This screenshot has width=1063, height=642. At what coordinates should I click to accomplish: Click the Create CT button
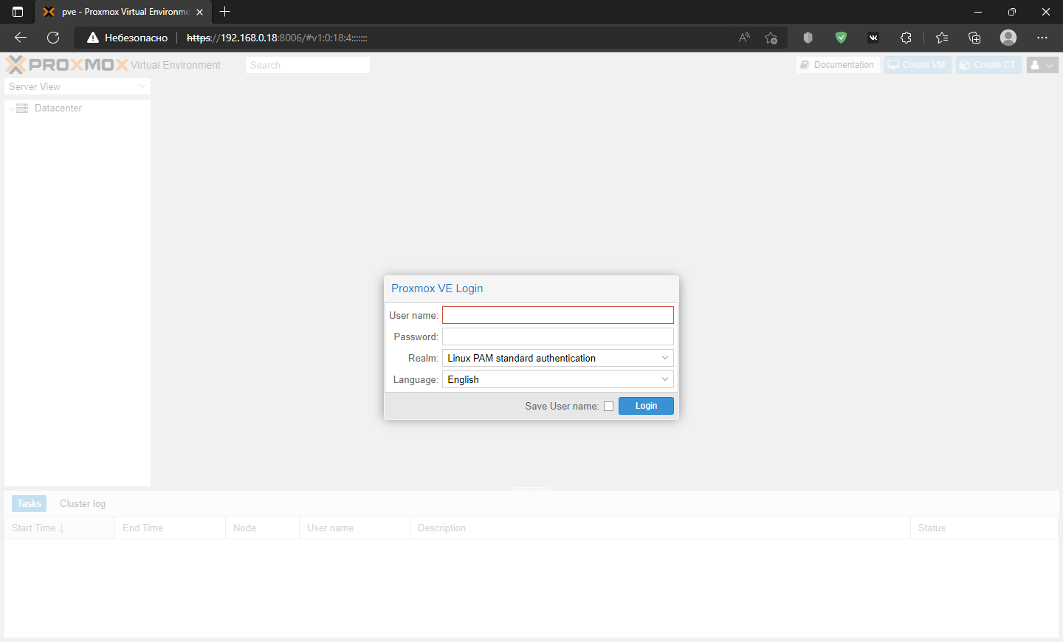pos(988,65)
